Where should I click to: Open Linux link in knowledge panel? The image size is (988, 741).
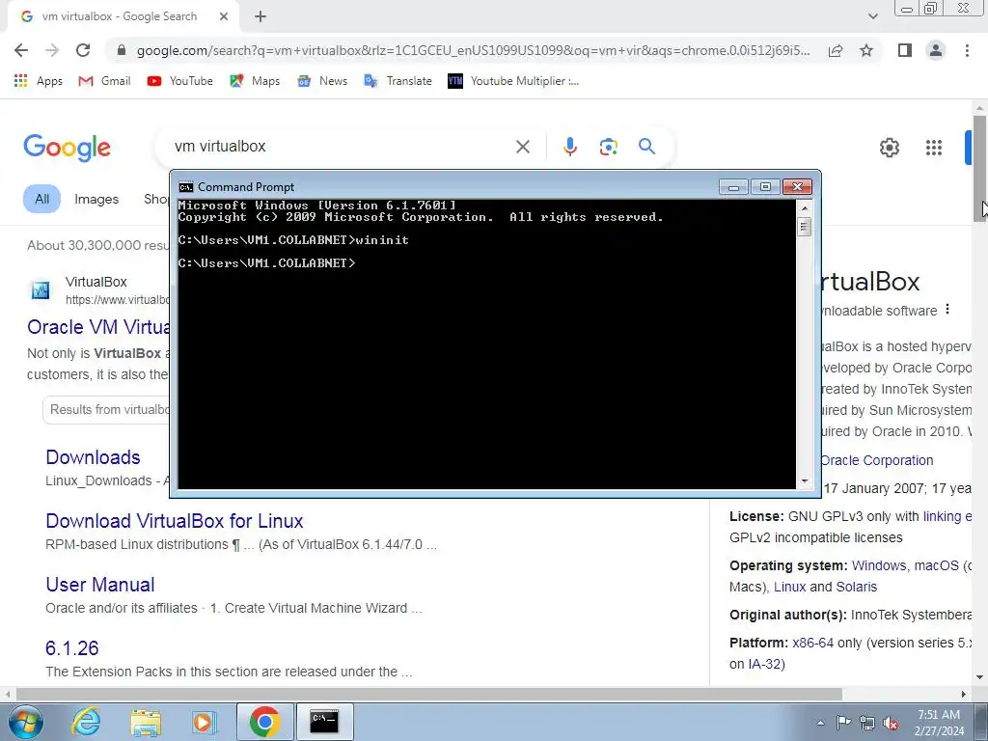tap(789, 587)
